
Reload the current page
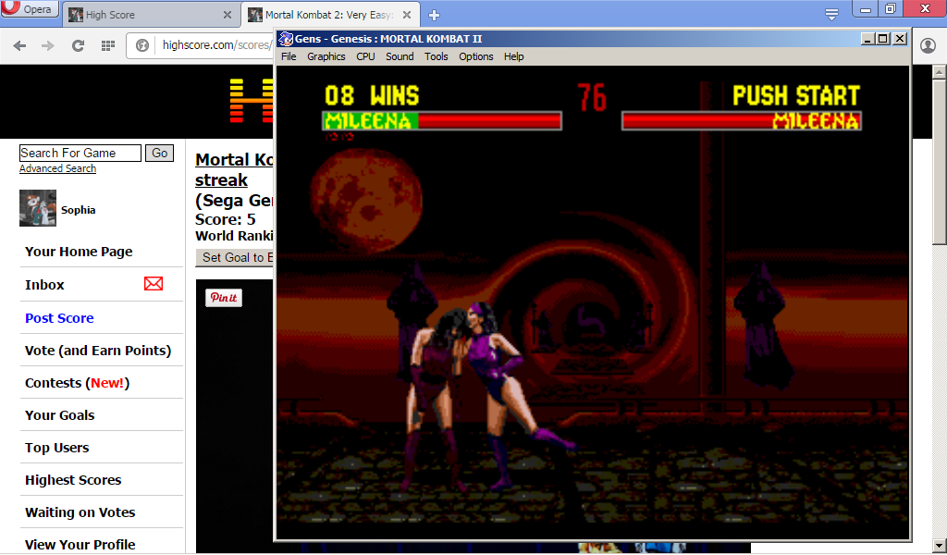pyautogui.click(x=78, y=45)
